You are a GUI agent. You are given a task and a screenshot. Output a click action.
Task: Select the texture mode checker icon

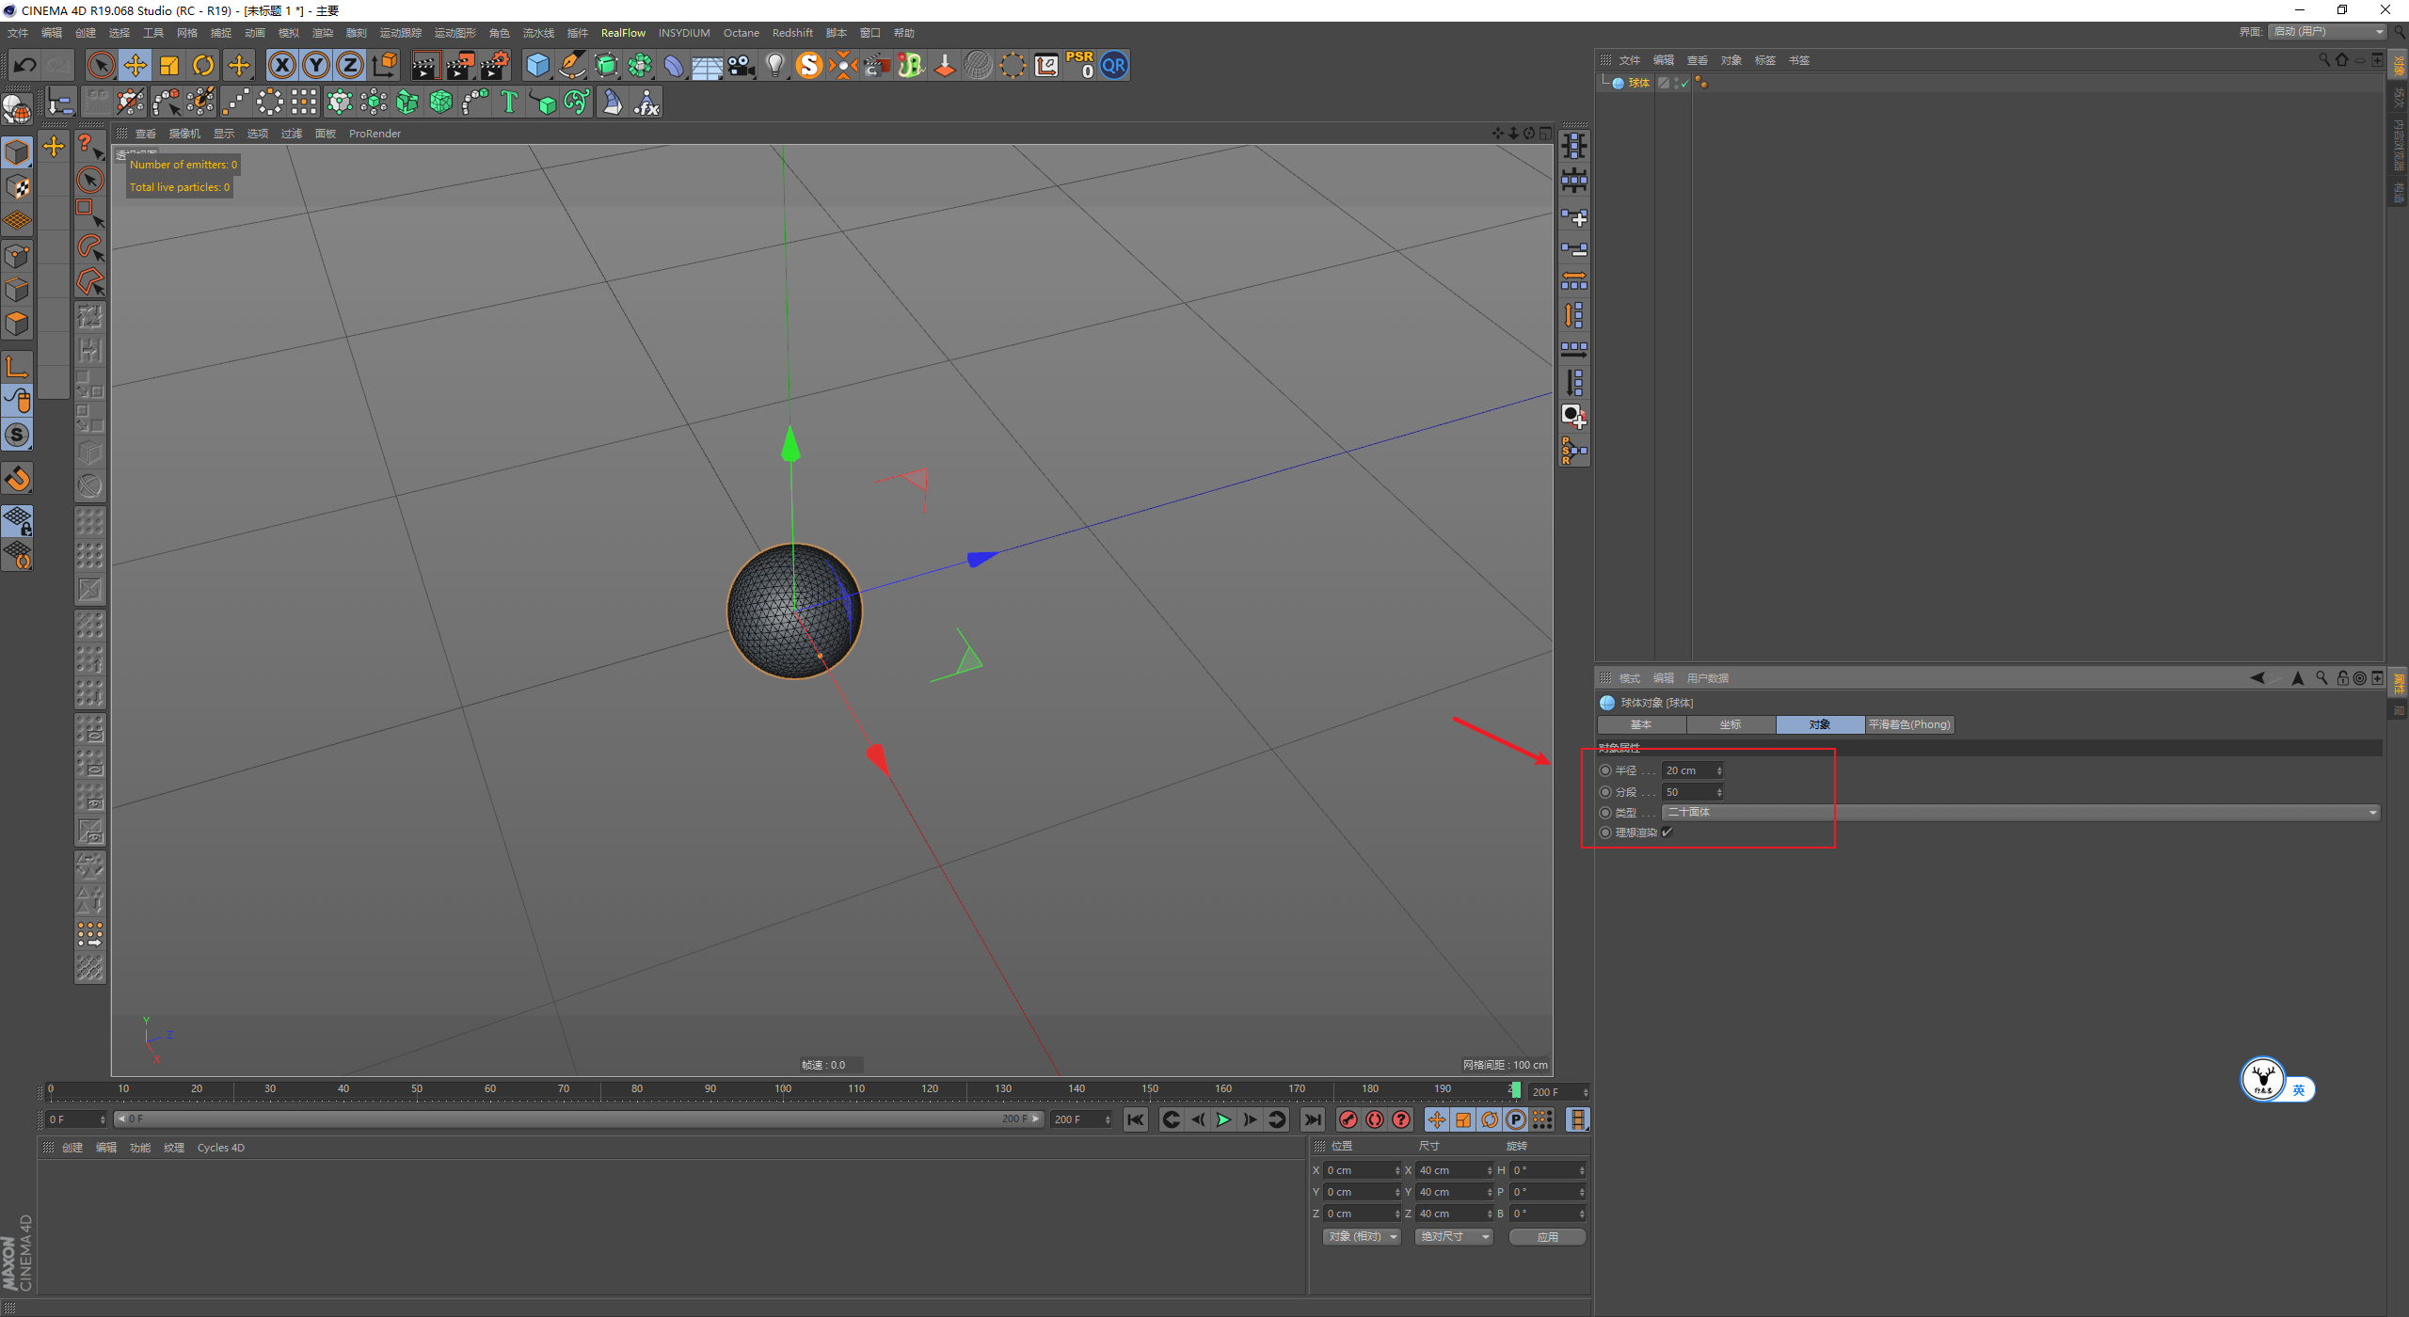pos(17,186)
